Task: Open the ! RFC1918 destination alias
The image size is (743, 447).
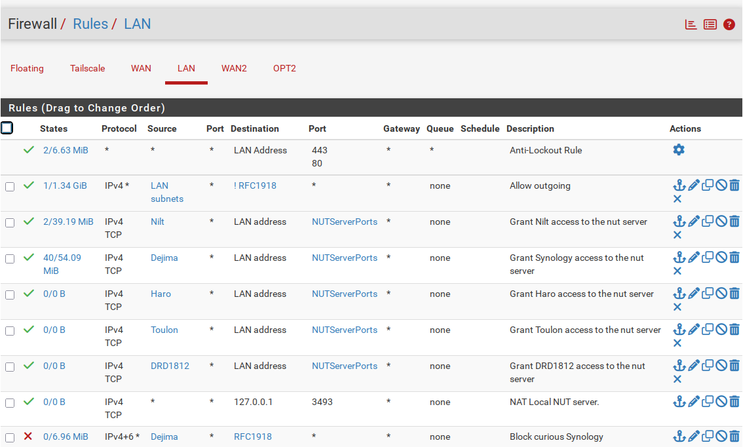Action: click(x=255, y=185)
